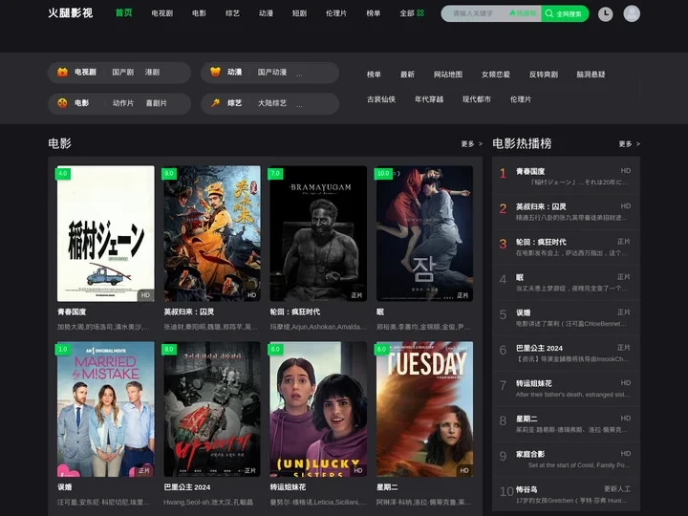Screen dimensions: 688x516
Task: Expand the 全部 grid menu
Action: point(412,13)
